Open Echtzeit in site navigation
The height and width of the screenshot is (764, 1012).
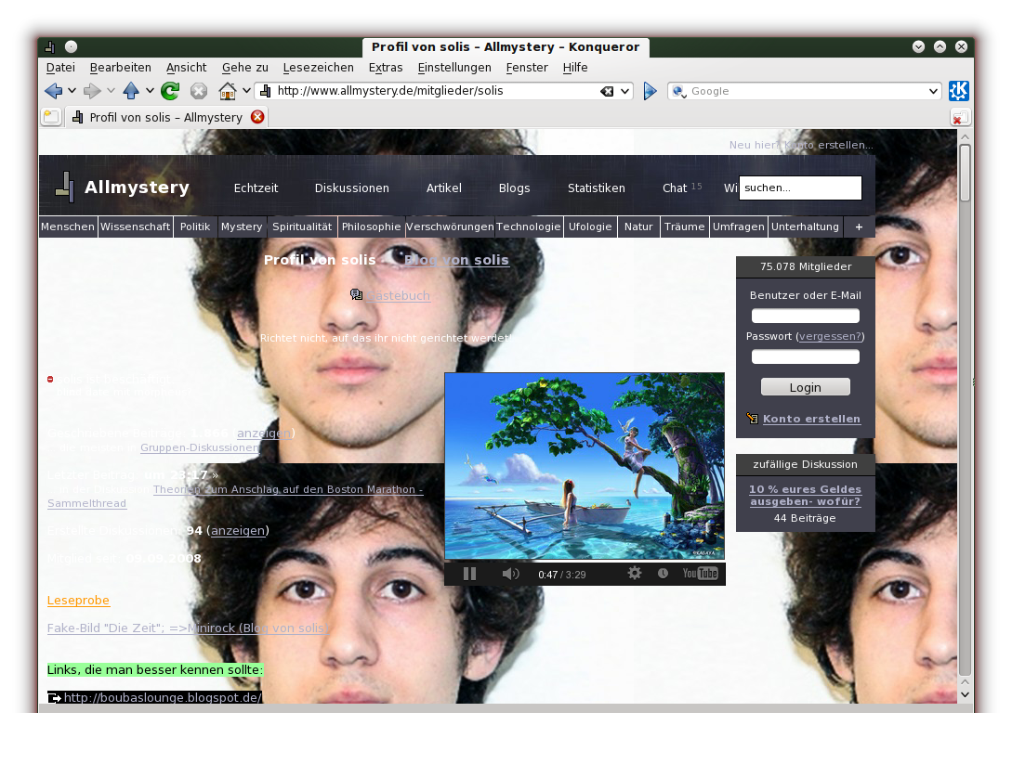[x=256, y=188]
